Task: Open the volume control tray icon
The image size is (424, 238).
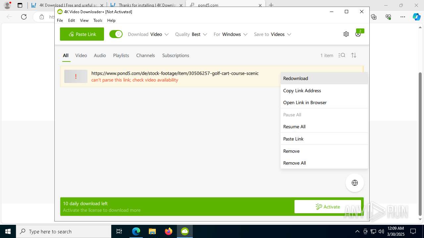Action: point(381,231)
